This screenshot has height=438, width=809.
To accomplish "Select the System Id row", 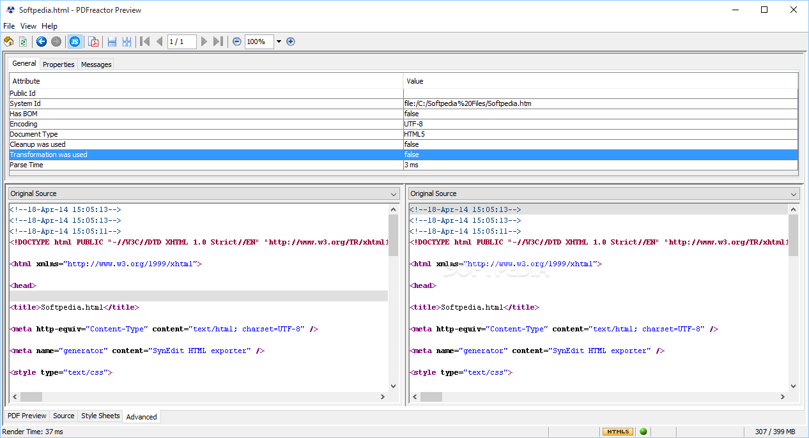I will 404,103.
